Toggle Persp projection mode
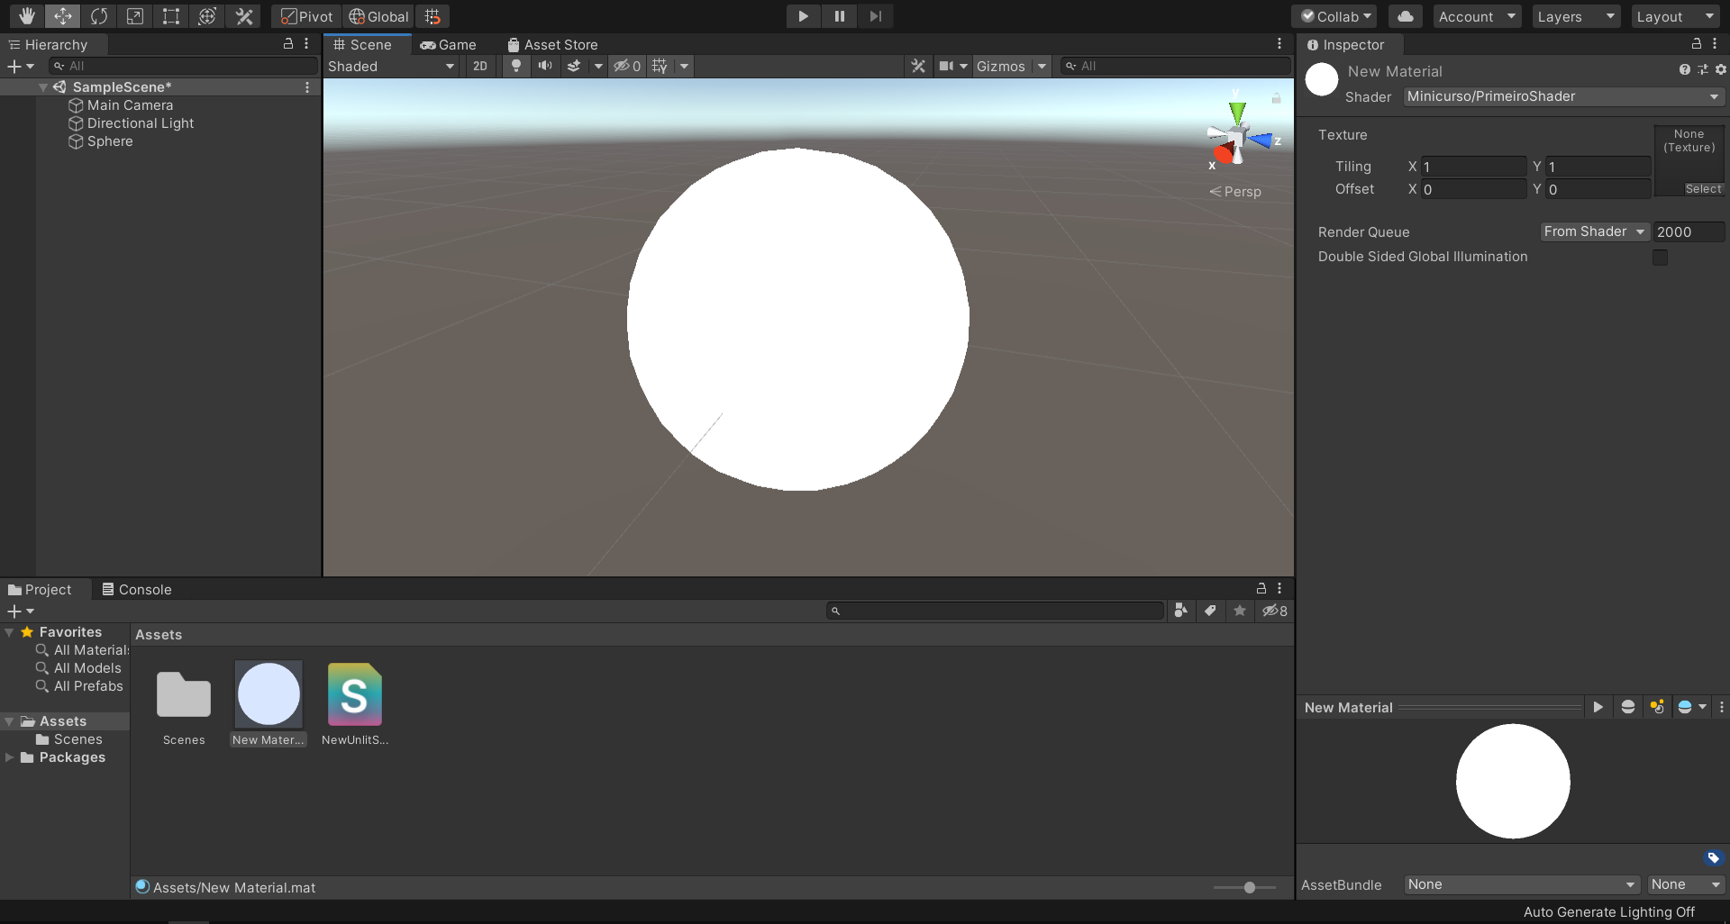Viewport: 1730px width, 924px height. (x=1235, y=192)
